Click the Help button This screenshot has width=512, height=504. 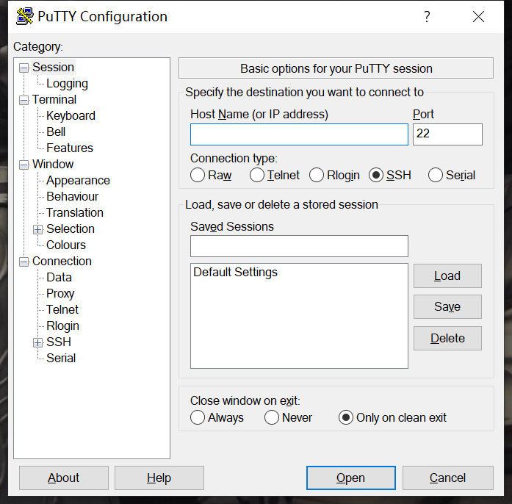point(159,478)
